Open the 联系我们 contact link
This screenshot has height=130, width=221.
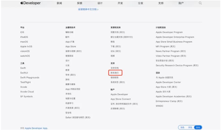coord(115,73)
